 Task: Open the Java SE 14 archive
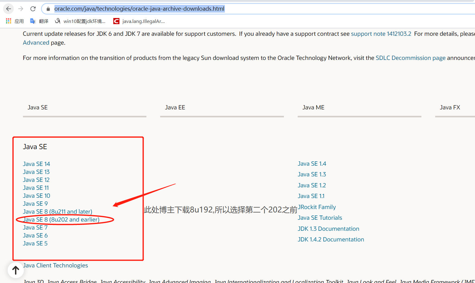36,164
